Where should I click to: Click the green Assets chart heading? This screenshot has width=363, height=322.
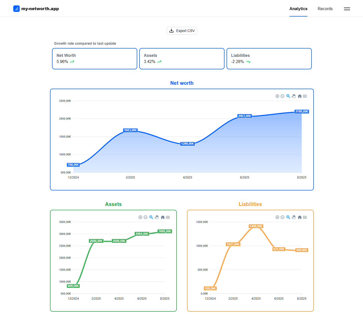pos(113,204)
